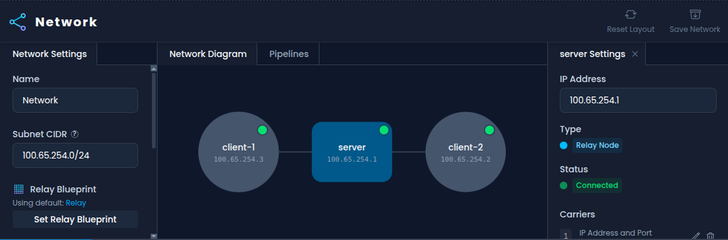Click the blue Relay Node type dot

[x=564, y=145]
